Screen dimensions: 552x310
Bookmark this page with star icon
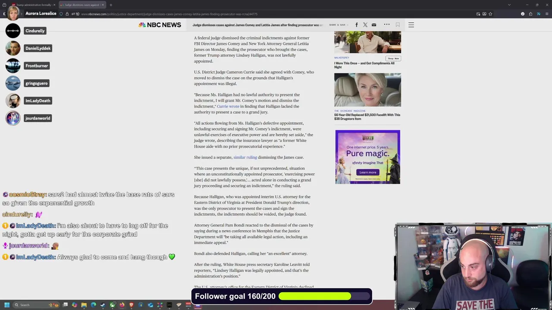point(490,14)
